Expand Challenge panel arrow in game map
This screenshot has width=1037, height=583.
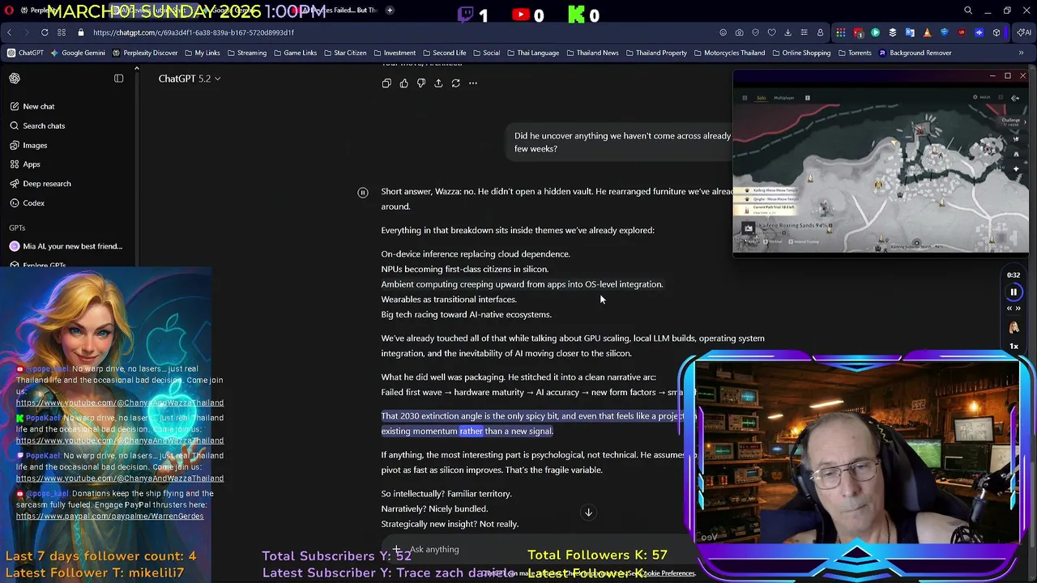click(1025, 121)
